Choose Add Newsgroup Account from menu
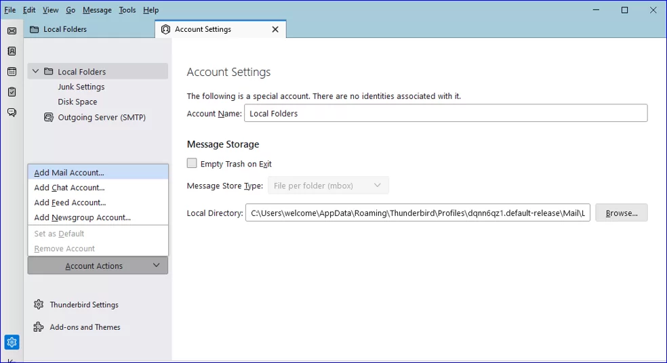The image size is (667, 363). [98, 217]
